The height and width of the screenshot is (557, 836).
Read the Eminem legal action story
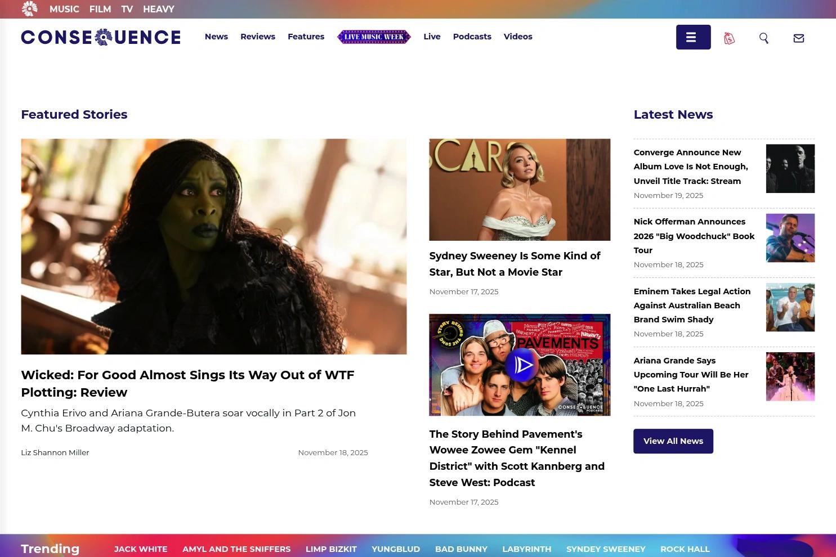click(692, 306)
